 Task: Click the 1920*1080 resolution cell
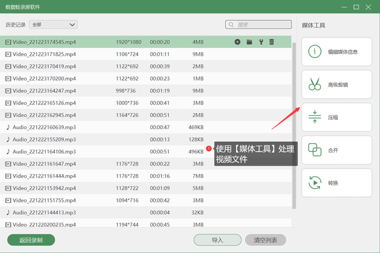128,42
